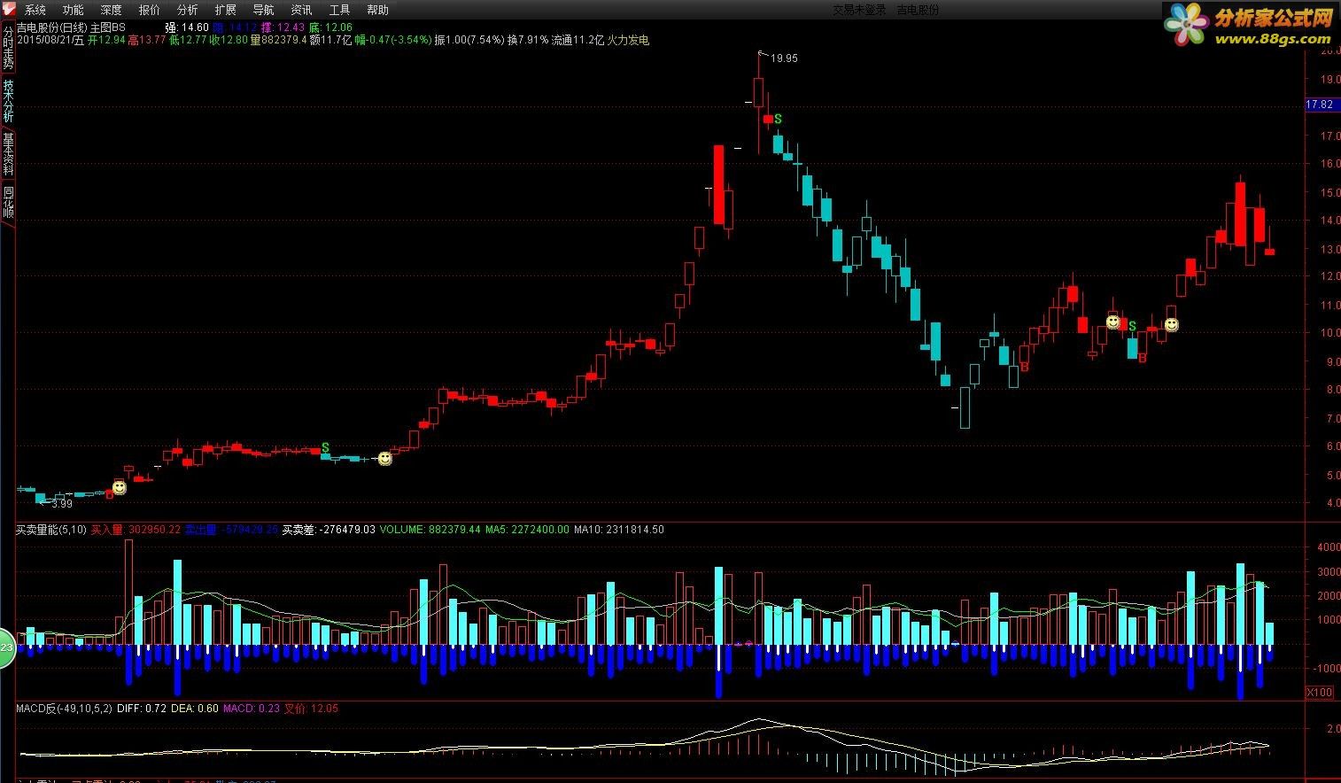Click the VOLUME: 882379.44 value
Screen dimensions: 1341x783
click(430, 530)
